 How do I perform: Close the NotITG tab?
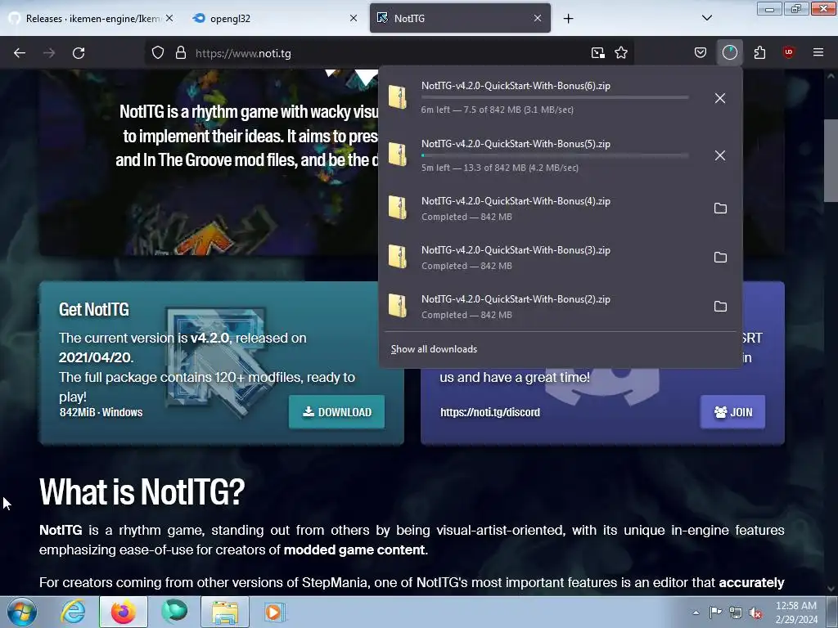(538, 18)
